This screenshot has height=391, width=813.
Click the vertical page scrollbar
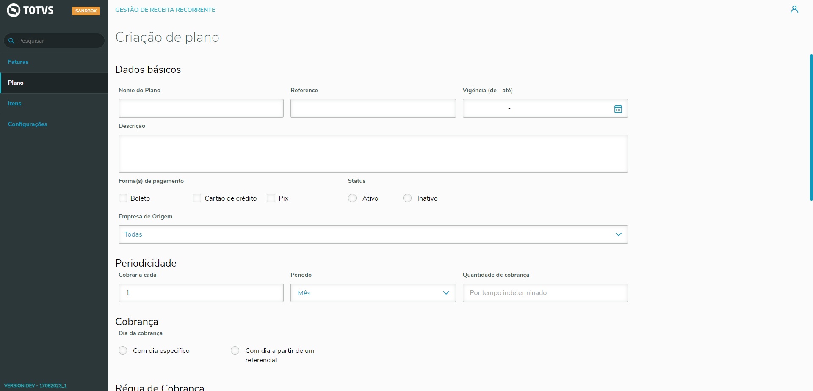(x=811, y=127)
